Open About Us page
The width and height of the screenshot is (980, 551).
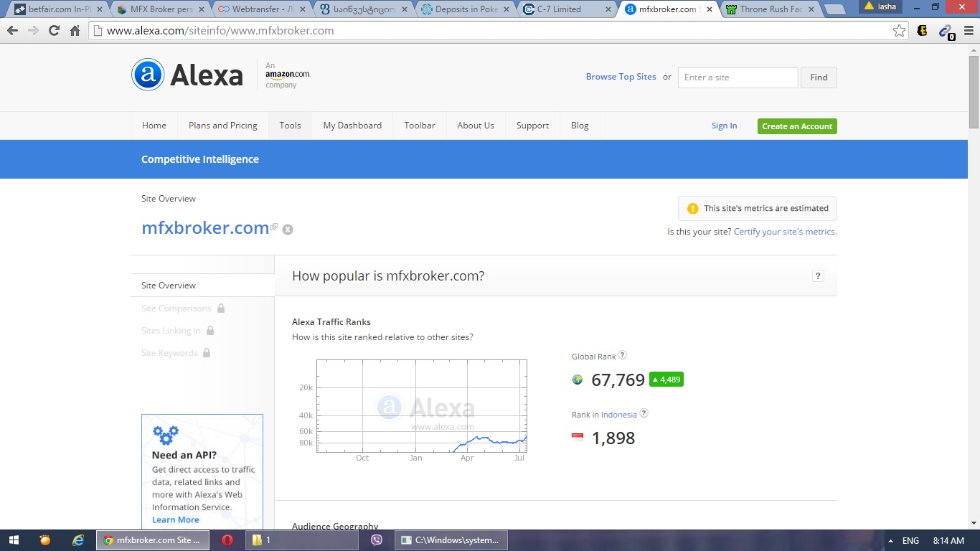(x=476, y=126)
